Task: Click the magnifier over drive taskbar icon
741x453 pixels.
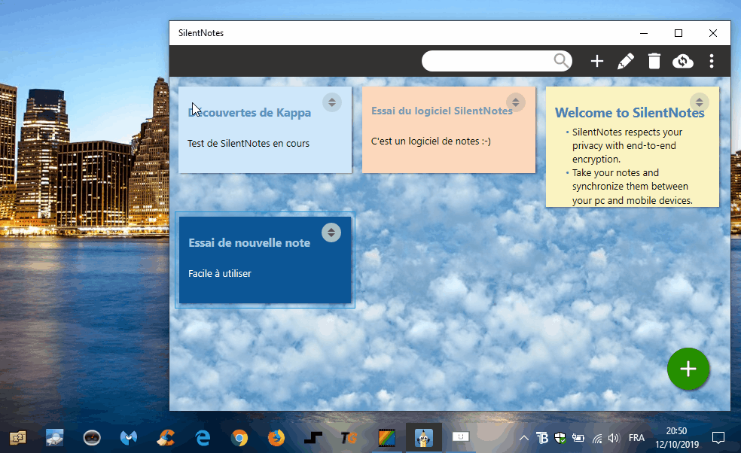Action: [55, 438]
